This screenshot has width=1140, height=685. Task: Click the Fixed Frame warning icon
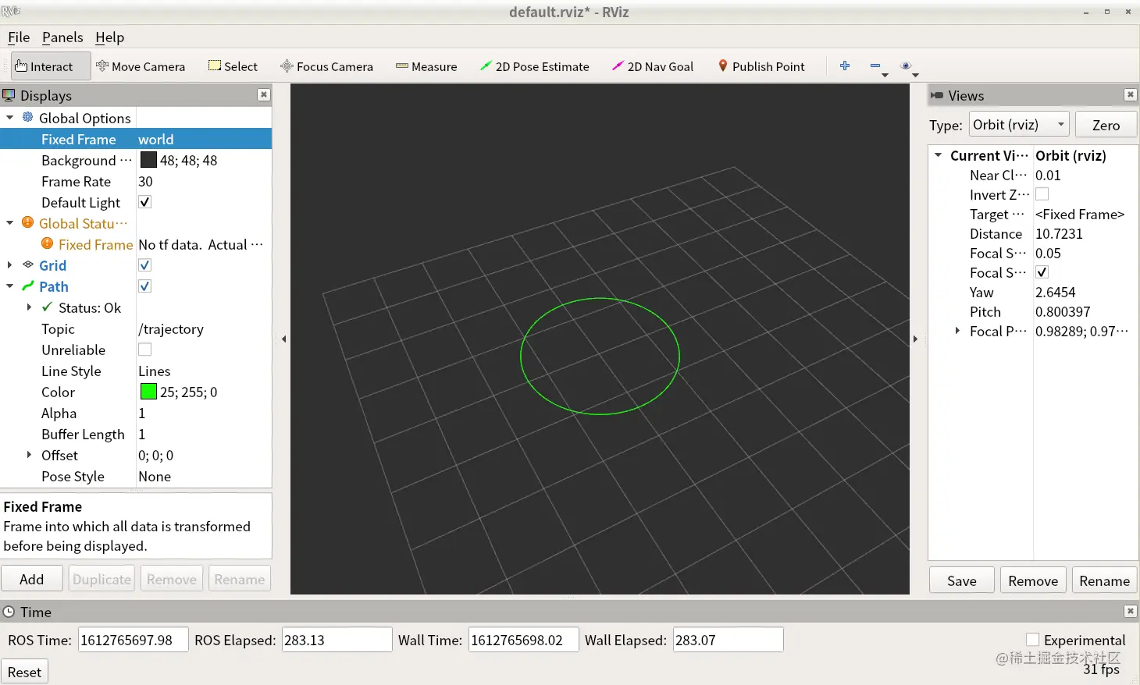[48, 243]
